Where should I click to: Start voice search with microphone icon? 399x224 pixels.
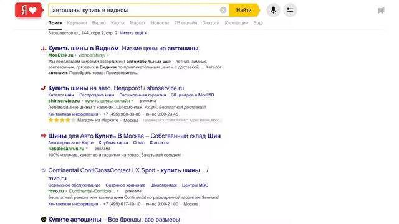click(273, 10)
